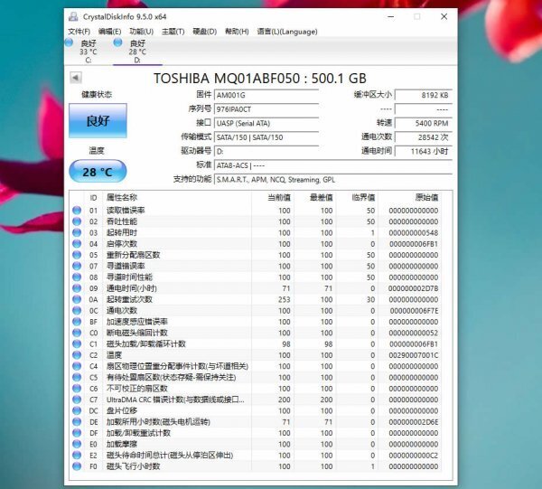Click status icon for attribute C4 row
The width and height of the screenshot is (542, 489).
77,366
